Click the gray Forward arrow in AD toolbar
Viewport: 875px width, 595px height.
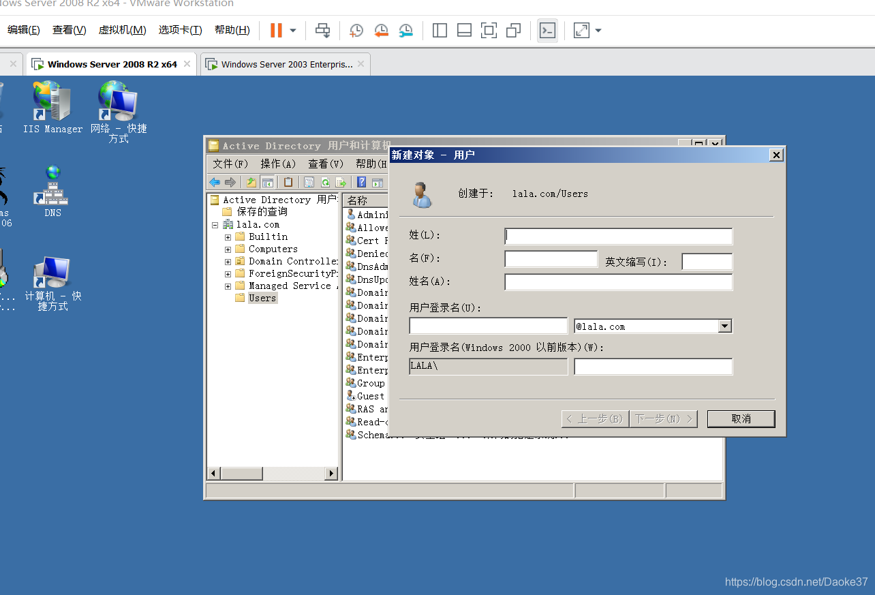[x=230, y=182]
